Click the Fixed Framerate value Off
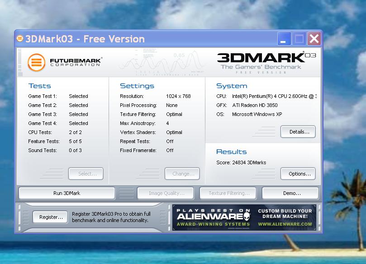 170,150
